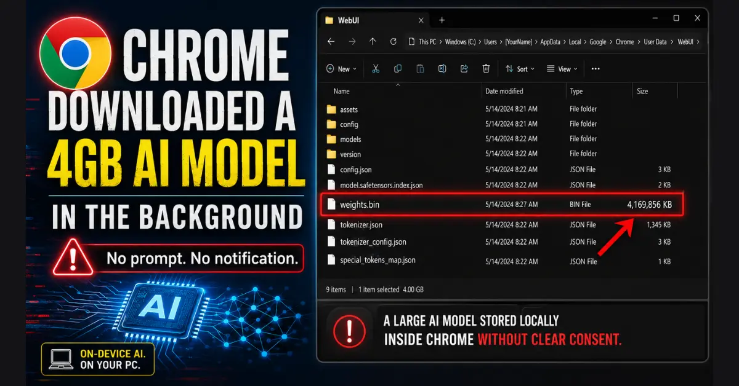Click the 9 items status bar text
This screenshot has width=739, height=386.
336,289
